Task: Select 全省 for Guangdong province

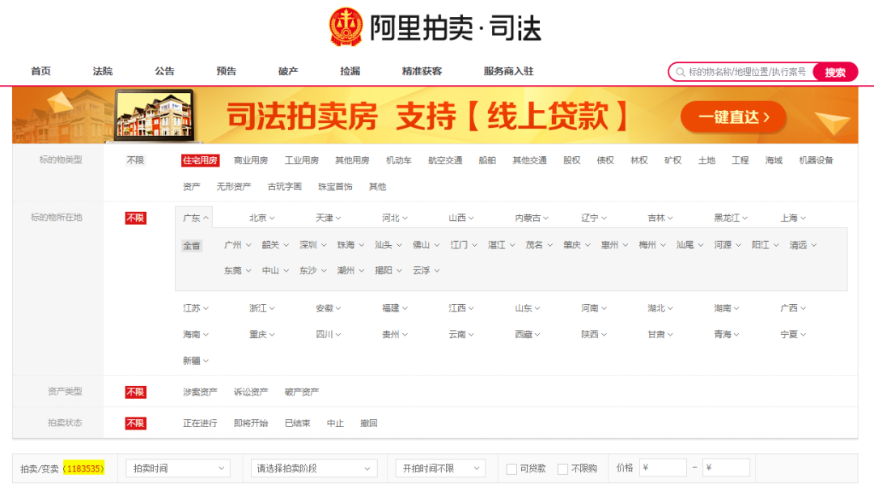Action: click(x=191, y=246)
